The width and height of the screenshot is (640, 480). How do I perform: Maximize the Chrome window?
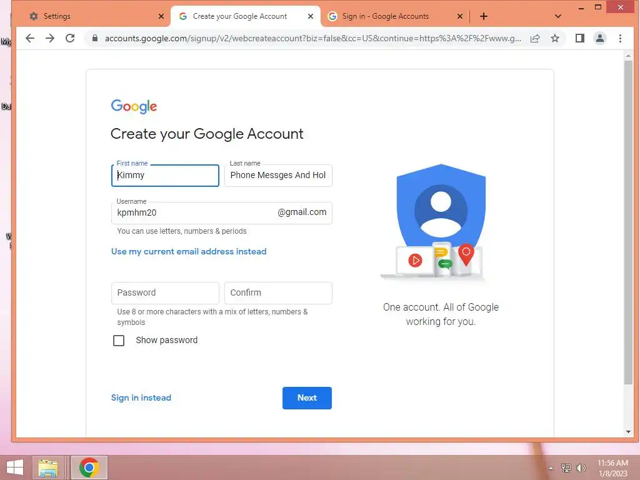pyautogui.click(x=598, y=7)
